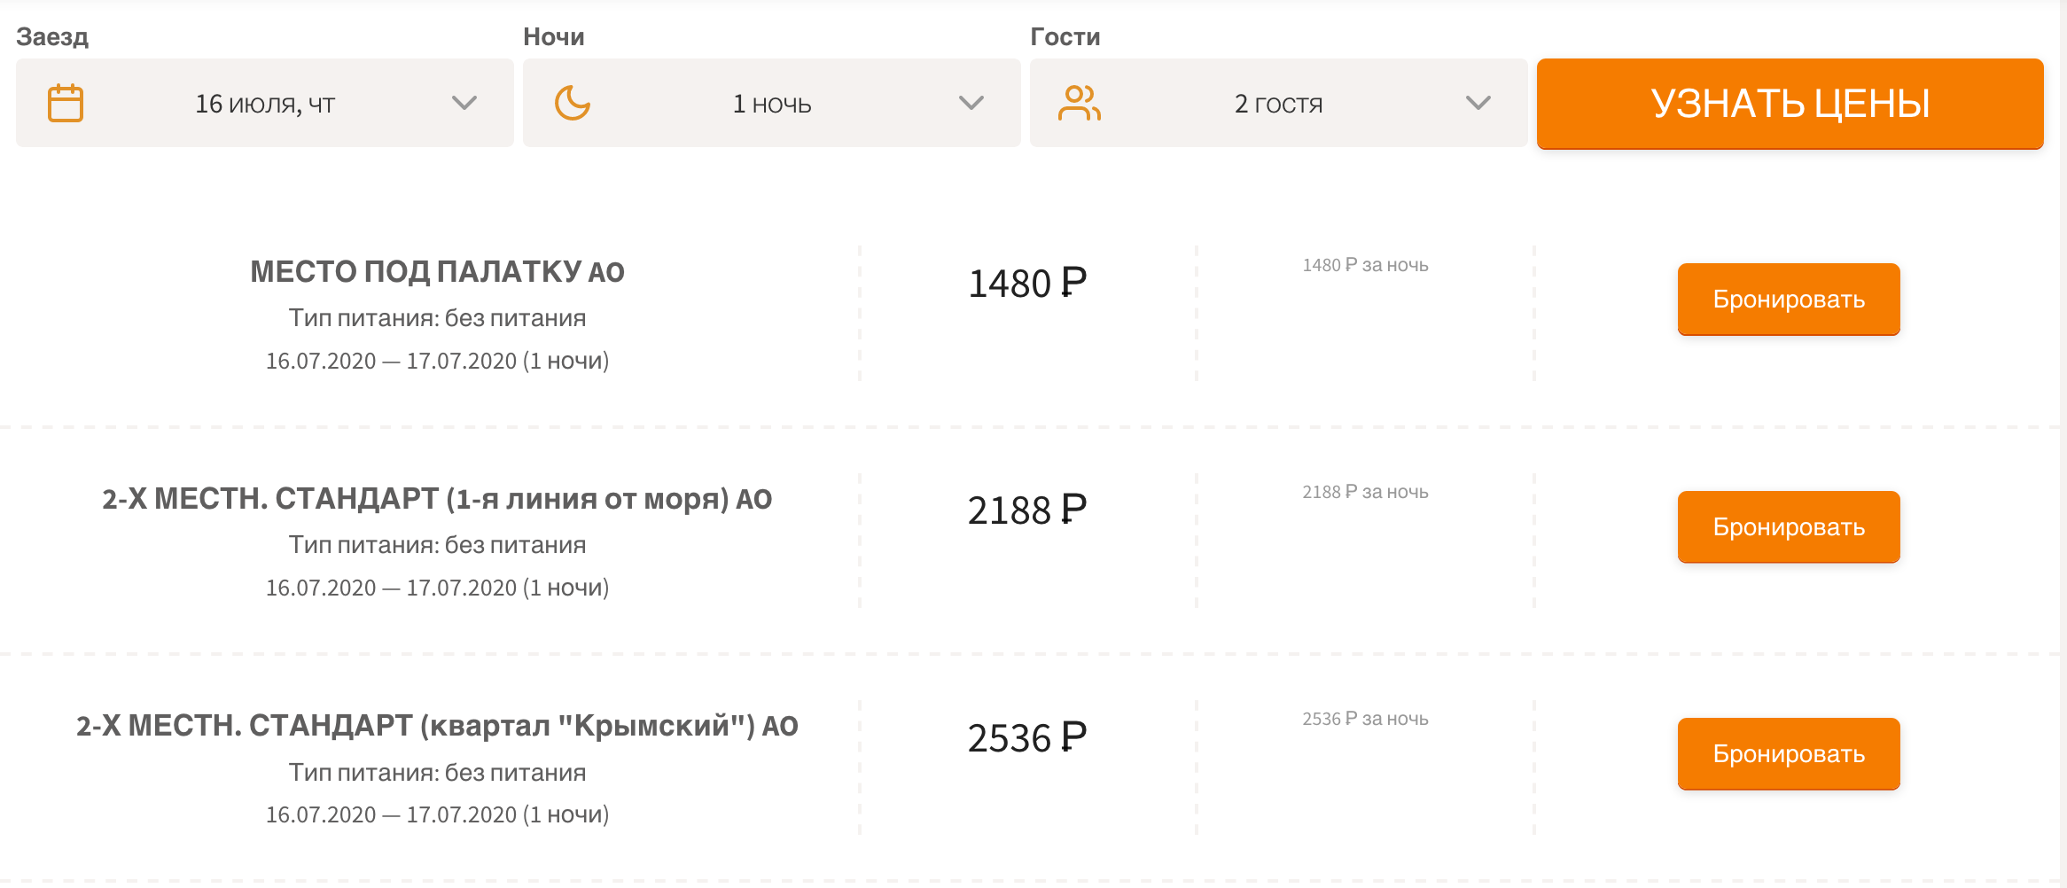Viewport: 2067px width, 888px height.
Task: Expand the guests count chevron
Action: pos(1478,103)
